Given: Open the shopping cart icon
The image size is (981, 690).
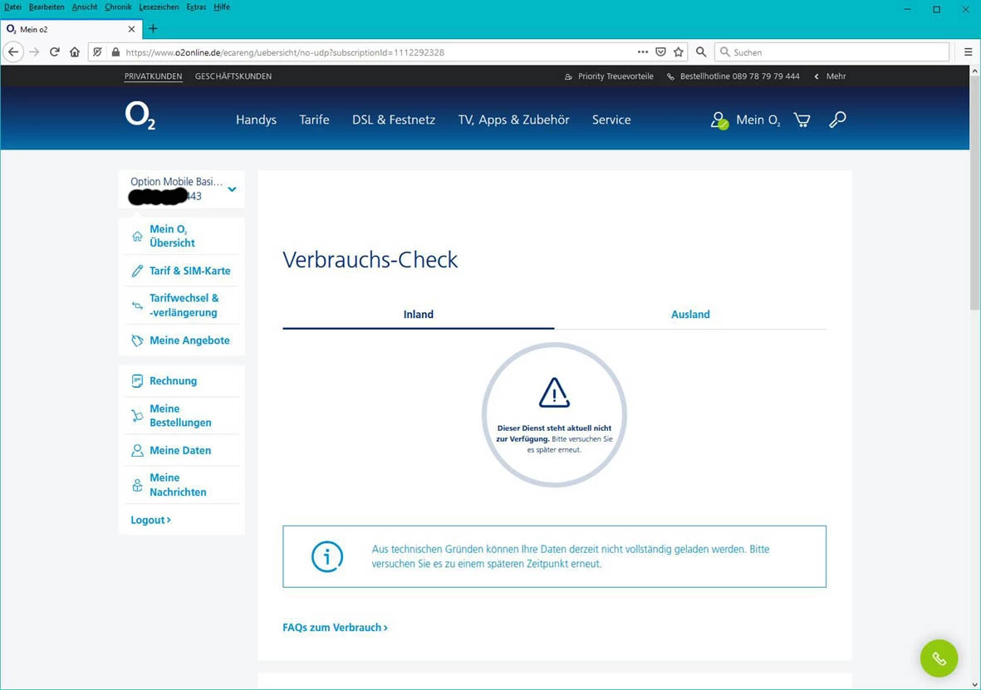Looking at the screenshot, I should [802, 120].
